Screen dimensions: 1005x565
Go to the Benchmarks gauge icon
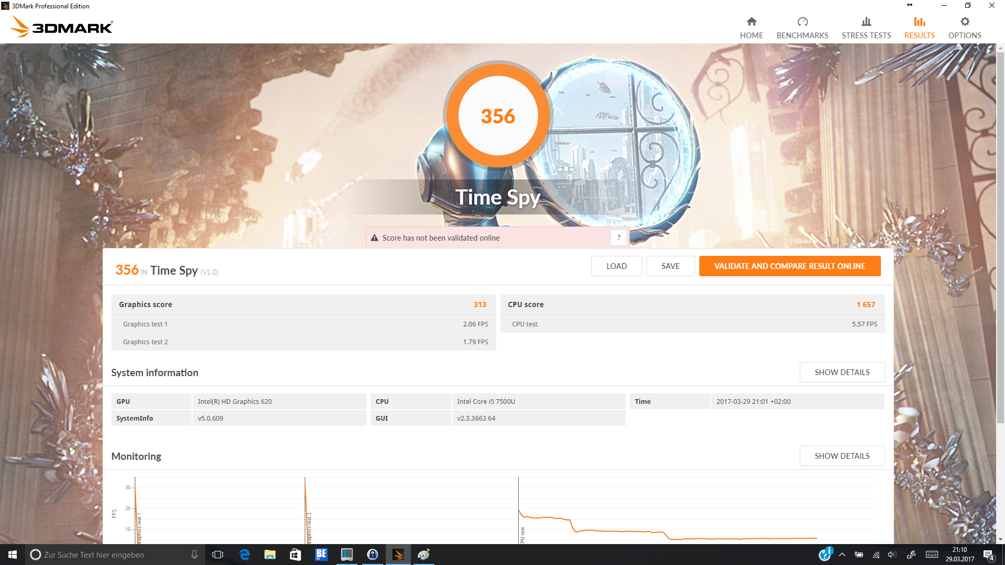(x=802, y=21)
